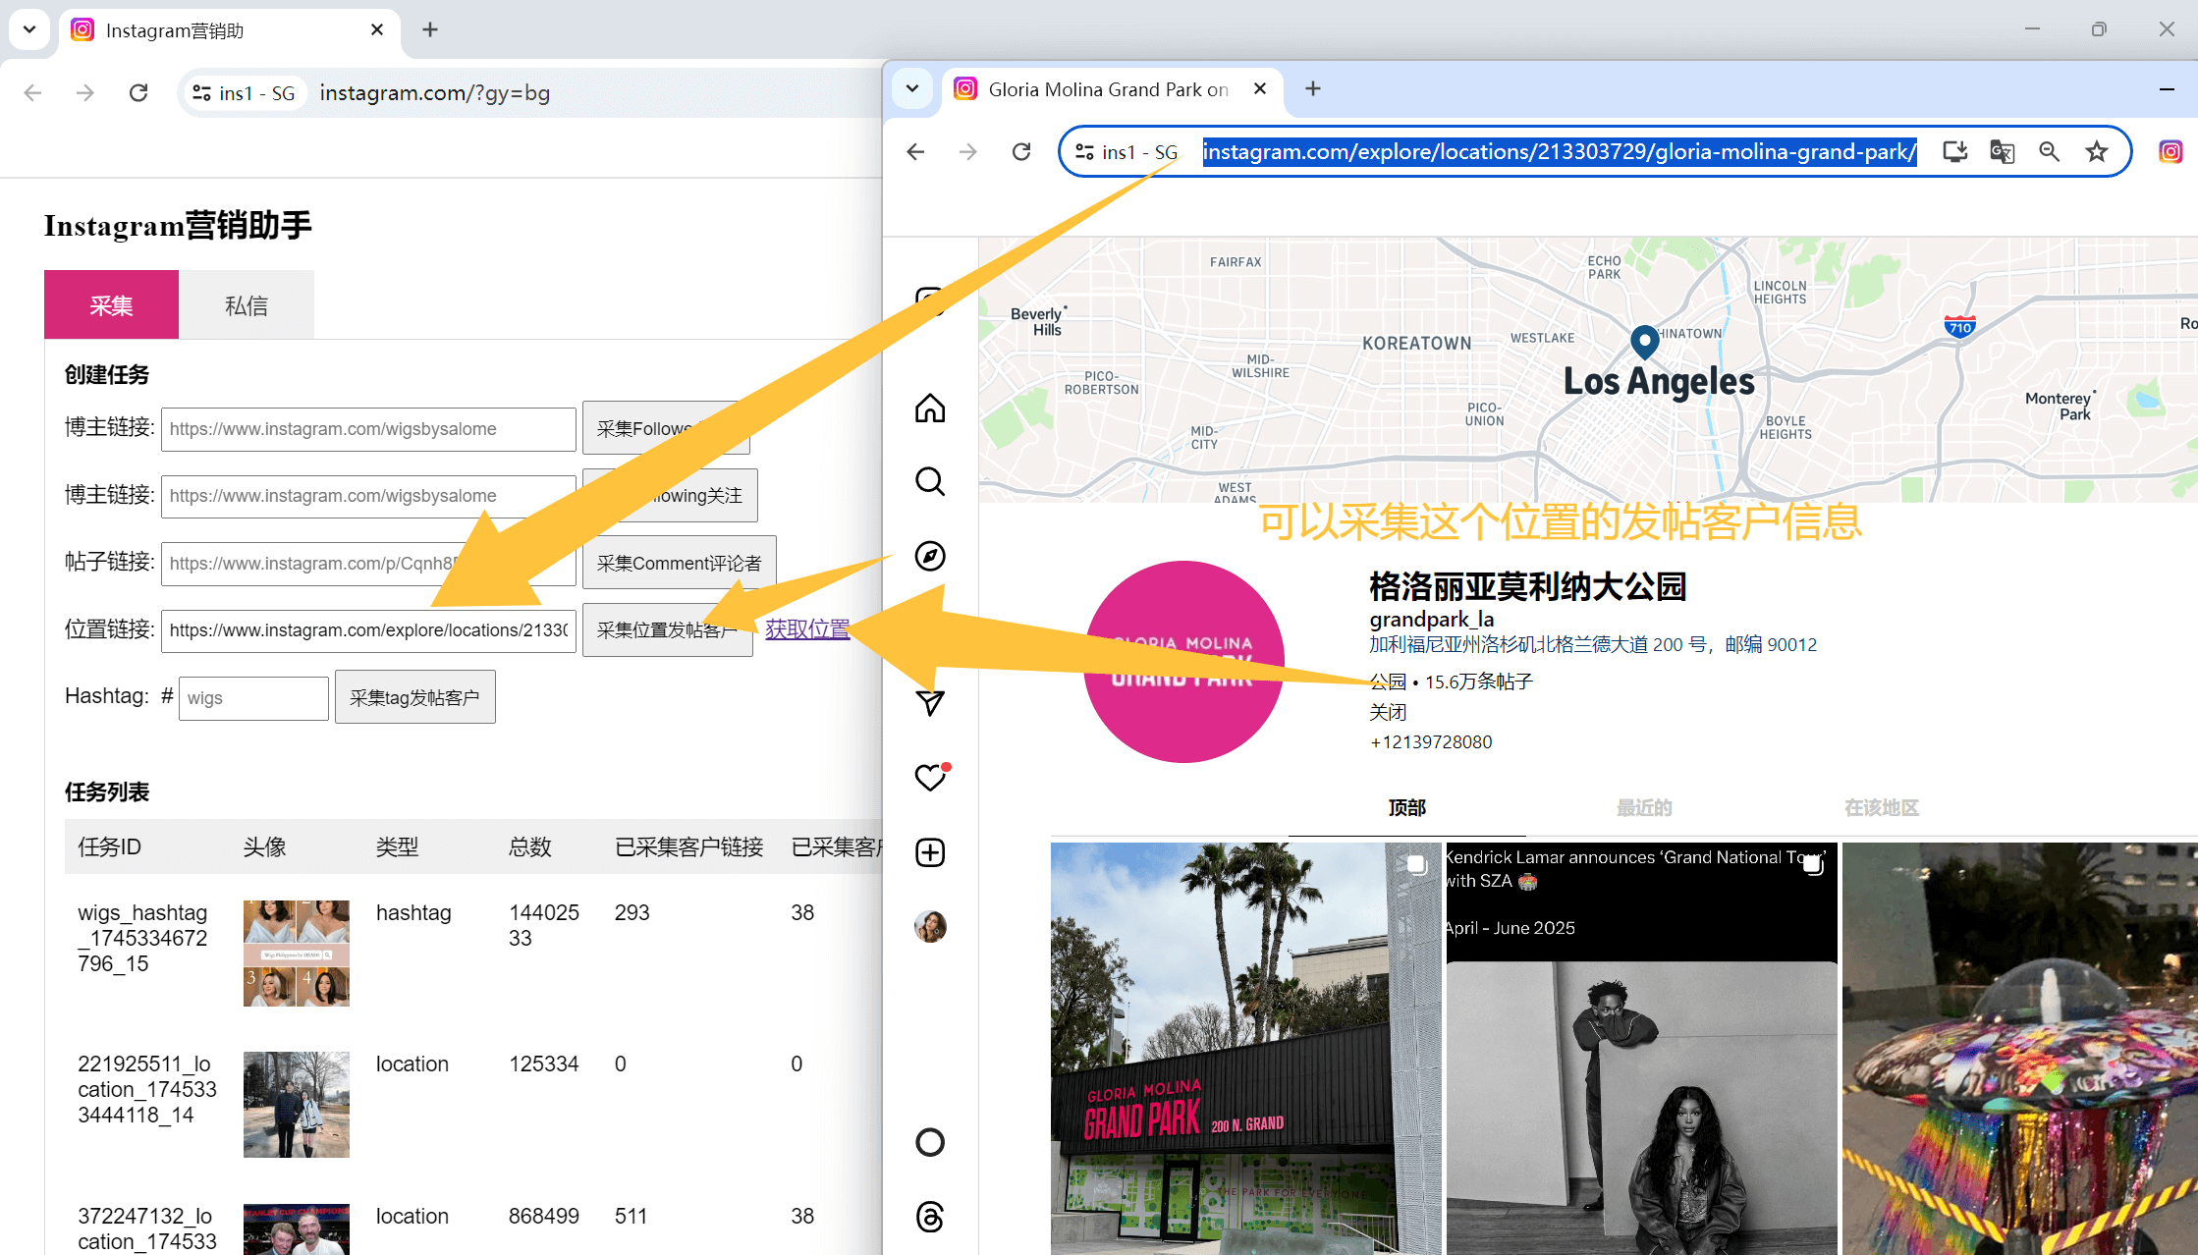The image size is (2198, 1255).
Task: Open the Instagram search icon in sidebar
Action: point(930,482)
